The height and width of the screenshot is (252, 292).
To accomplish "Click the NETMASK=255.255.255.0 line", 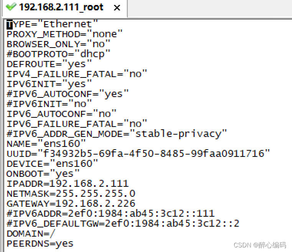I will point(71,194).
